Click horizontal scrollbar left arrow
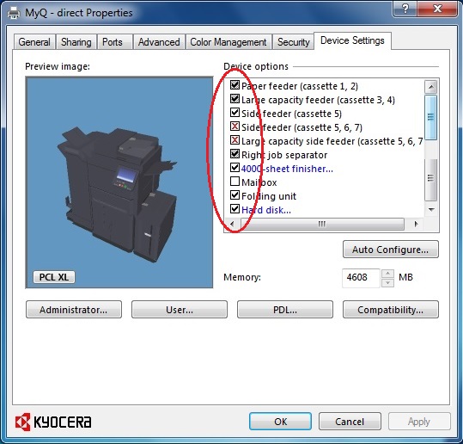Image resolution: width=463 pixels, height=444 pixels. [x=232, y=224]
